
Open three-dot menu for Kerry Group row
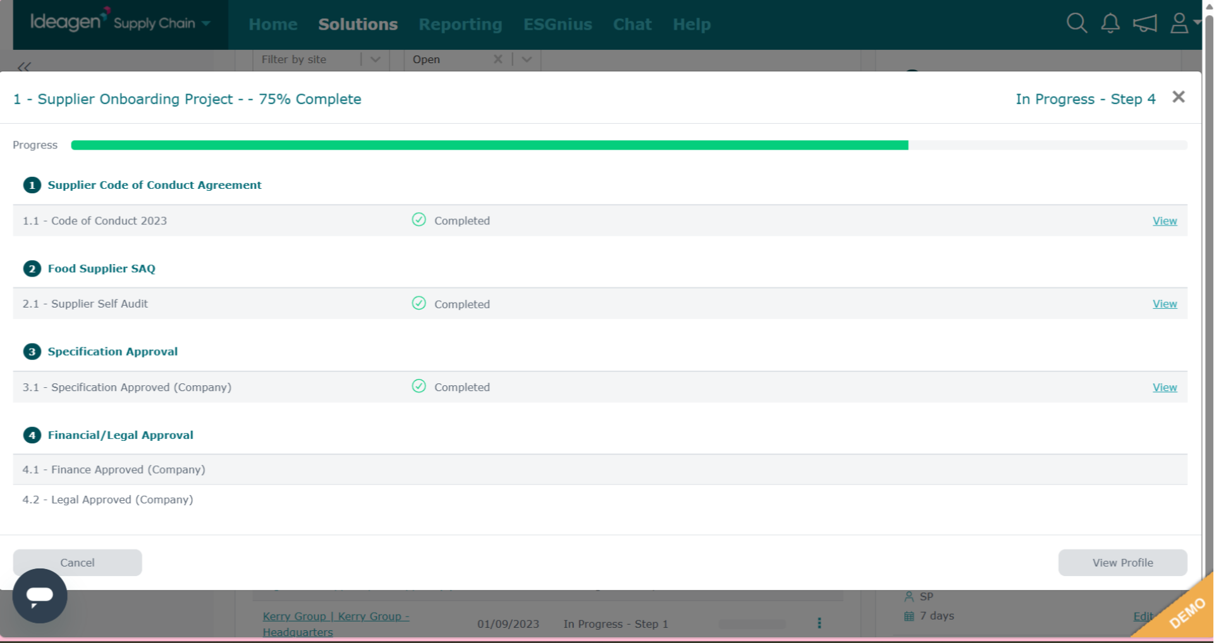(x=819, y=623)
